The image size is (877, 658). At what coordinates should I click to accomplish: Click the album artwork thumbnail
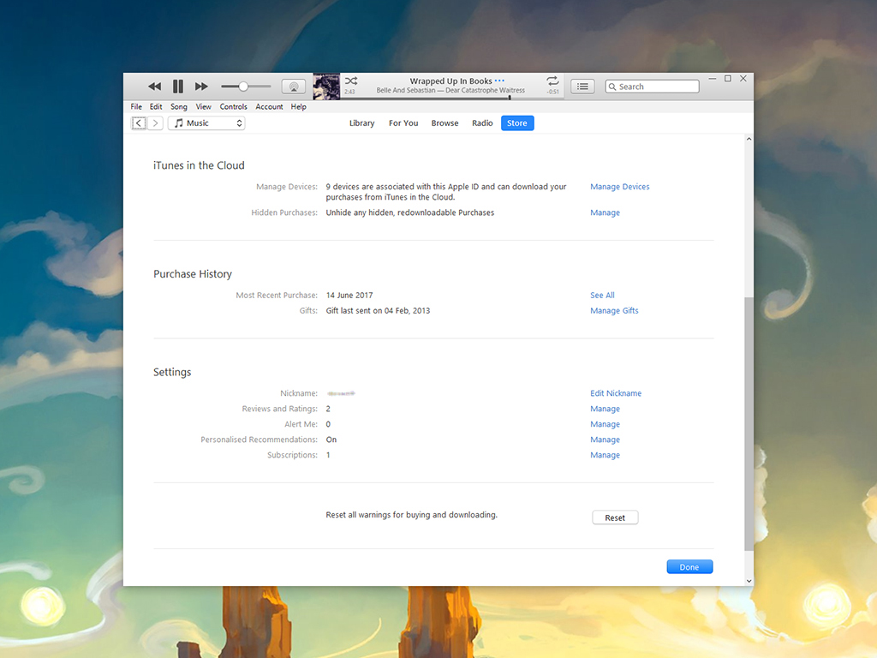pos(326,87)
